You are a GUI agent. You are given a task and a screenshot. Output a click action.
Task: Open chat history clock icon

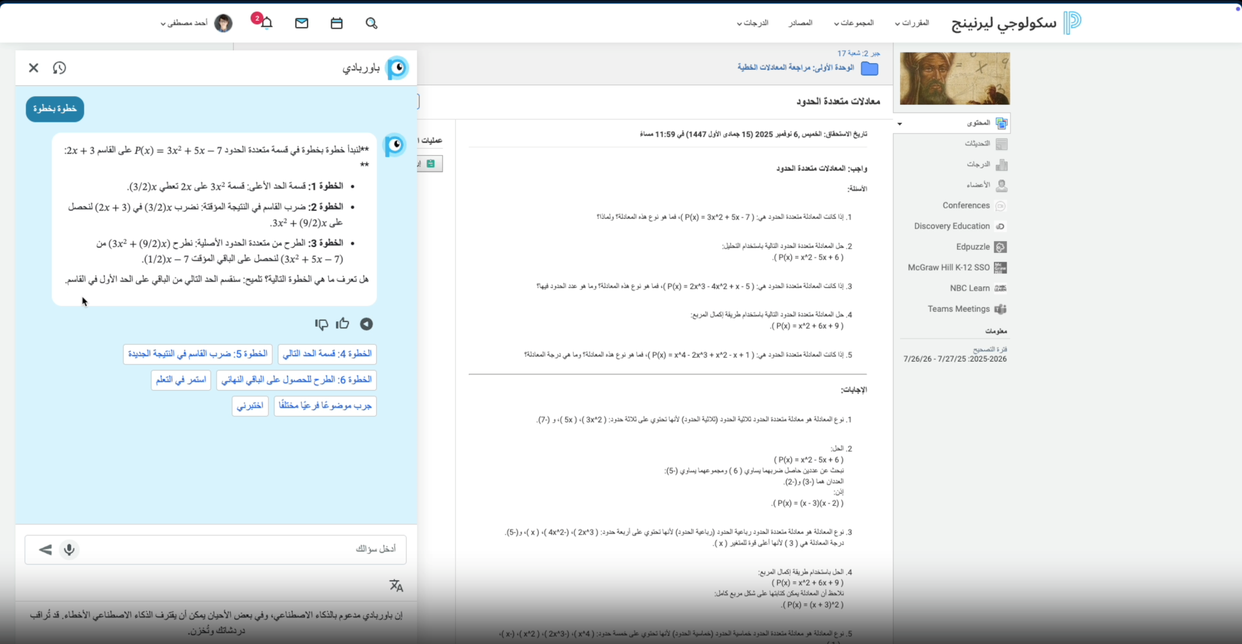click(x=59, y=68)
